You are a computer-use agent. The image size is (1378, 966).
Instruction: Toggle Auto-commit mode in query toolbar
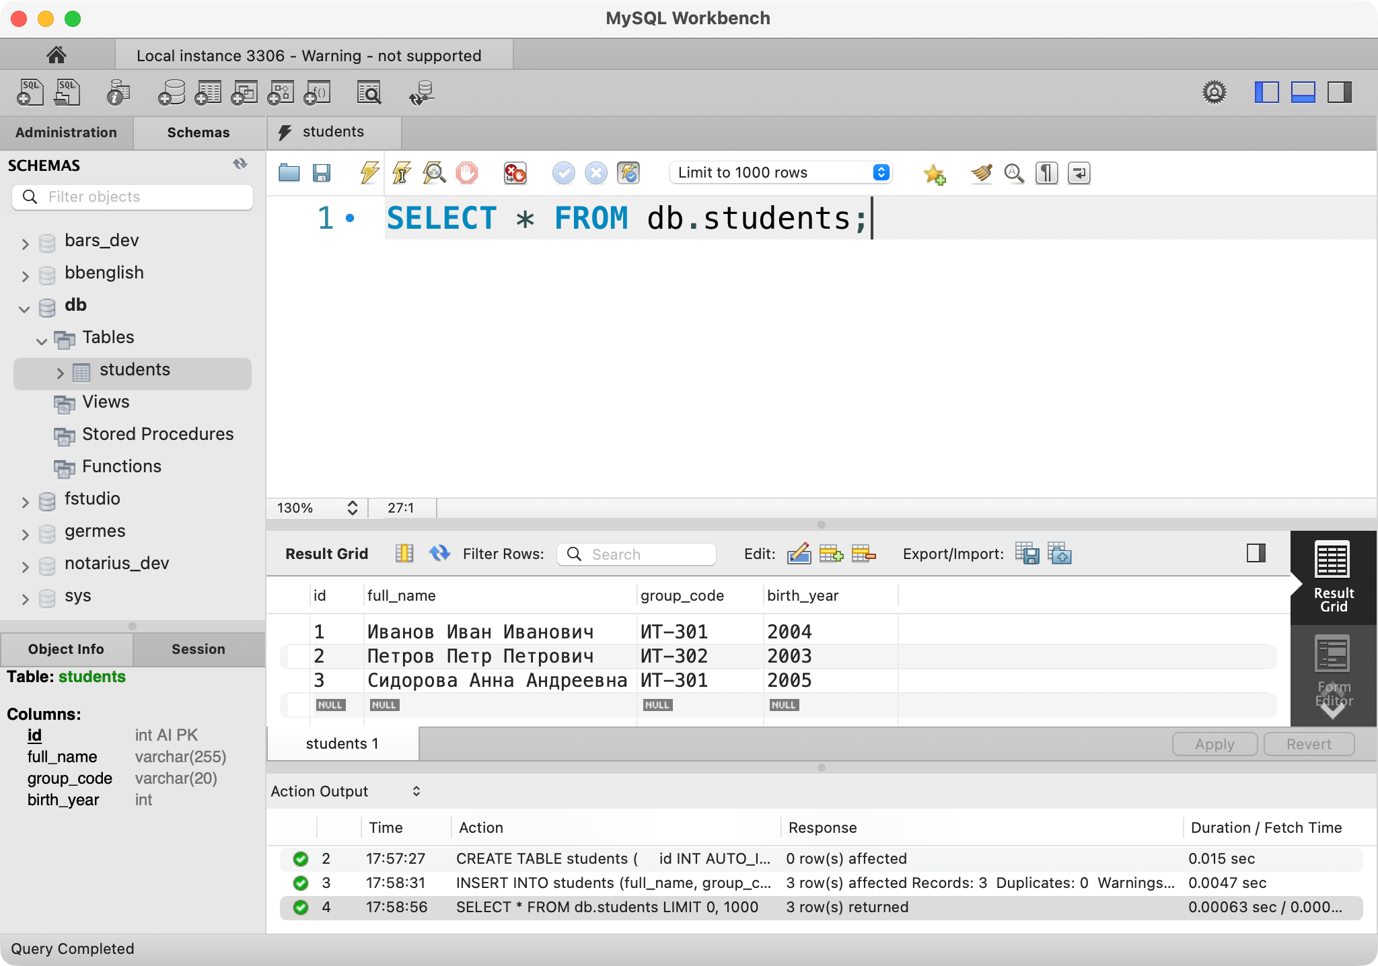click(628, 173)
